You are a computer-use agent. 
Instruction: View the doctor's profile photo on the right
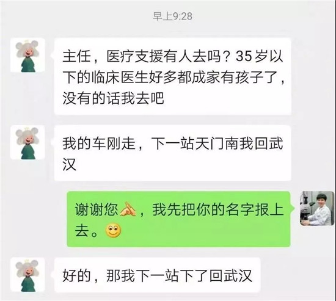tap(317, 208)
